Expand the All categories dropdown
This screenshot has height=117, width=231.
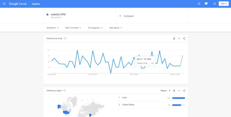tap(95, 28)
